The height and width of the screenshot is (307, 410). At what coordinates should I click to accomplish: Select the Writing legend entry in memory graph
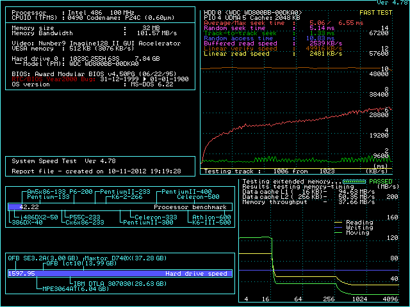point(359,228)
